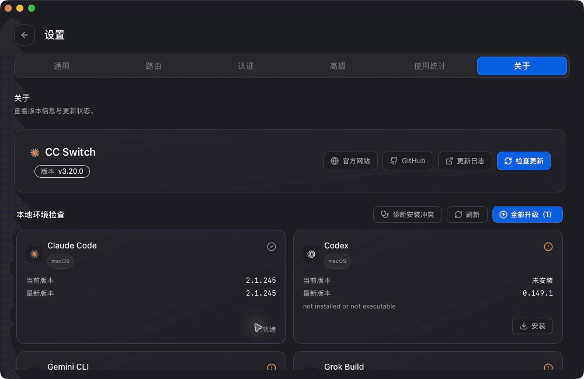Viewport: 584px width, 379px height.
Task: Click the 版本 v3.20.0 badge
Action: tap(62, 171)
